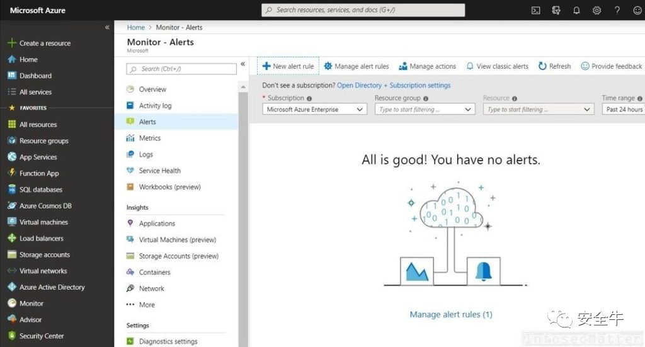Open Logs in Monitor menu
This screenshot has width=645, height=347.
(x=146, y=154)
